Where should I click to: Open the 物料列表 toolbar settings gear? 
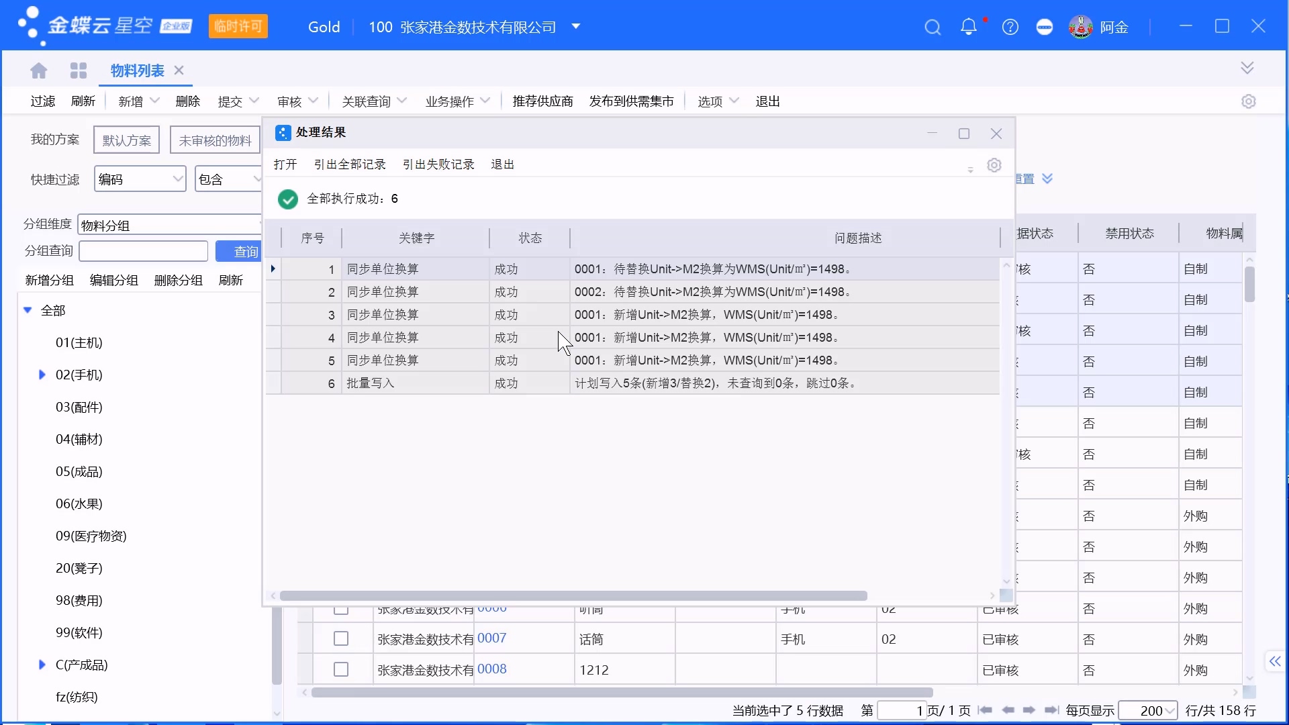pyautogui.click(x=1249, y=101)
